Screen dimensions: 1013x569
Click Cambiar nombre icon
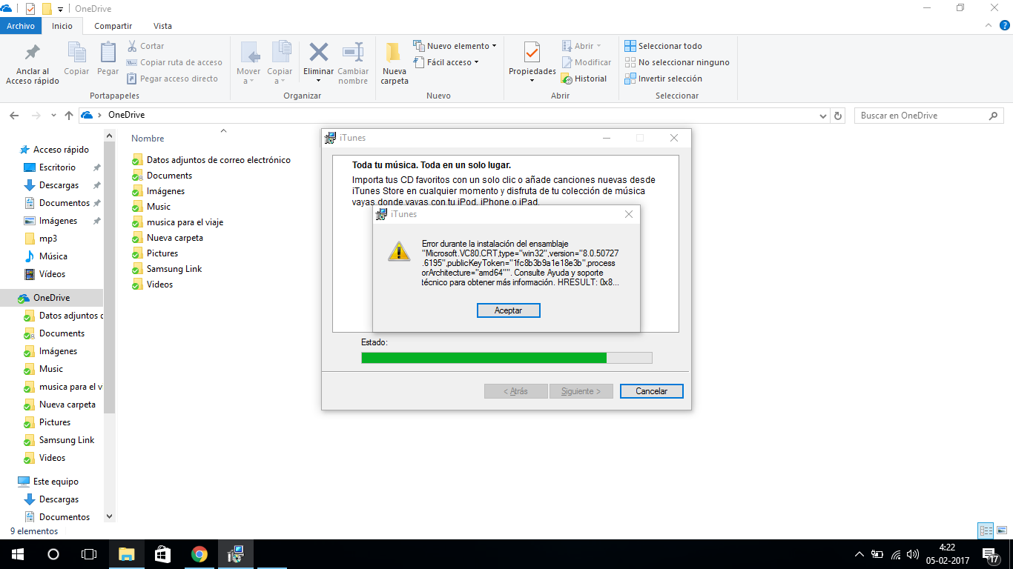point(353,62)
